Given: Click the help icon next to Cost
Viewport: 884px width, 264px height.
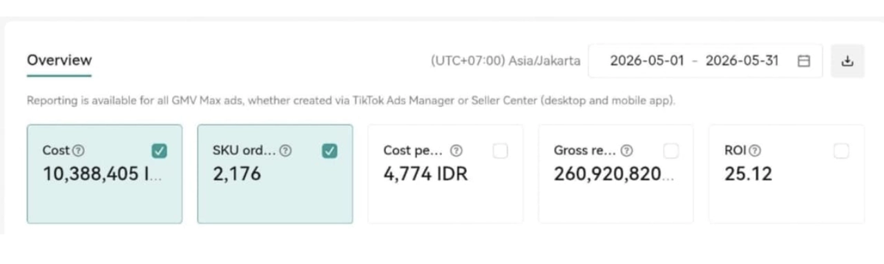Looking at the screenshot, I should click(79, 151).
